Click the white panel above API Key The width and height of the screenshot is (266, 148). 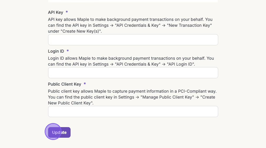click(133, 1)
